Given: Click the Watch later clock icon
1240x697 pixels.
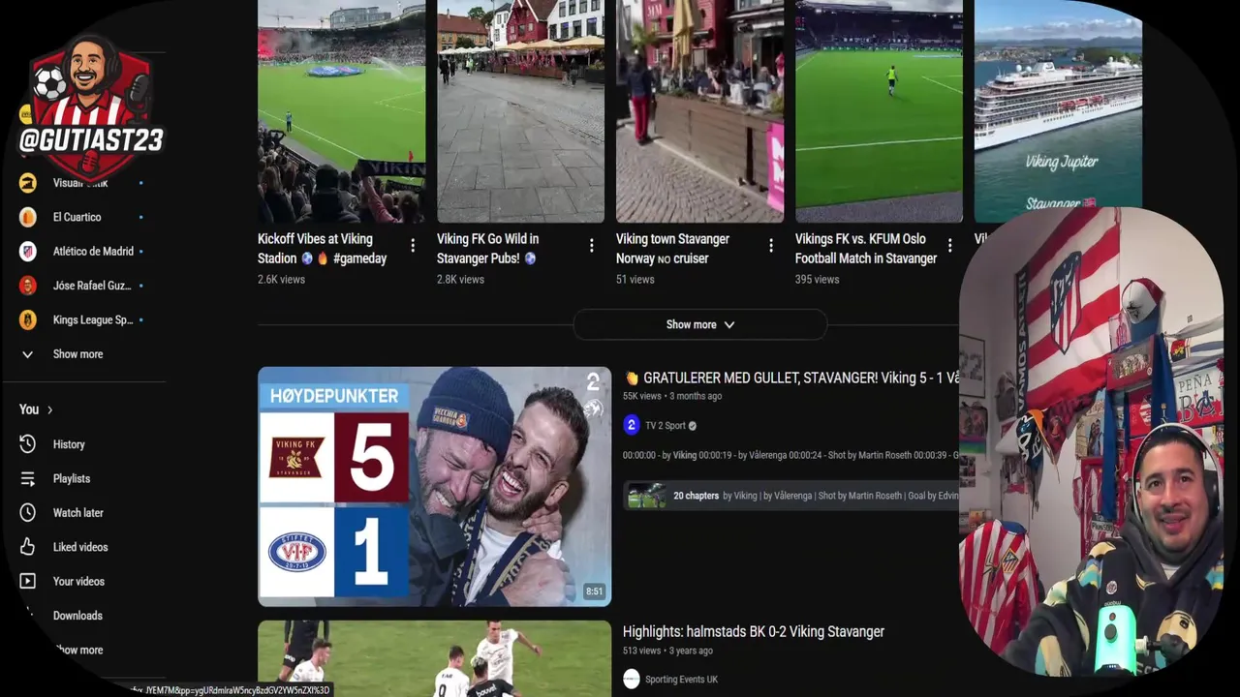Looking at the screenshot, I should pos(28,512).
